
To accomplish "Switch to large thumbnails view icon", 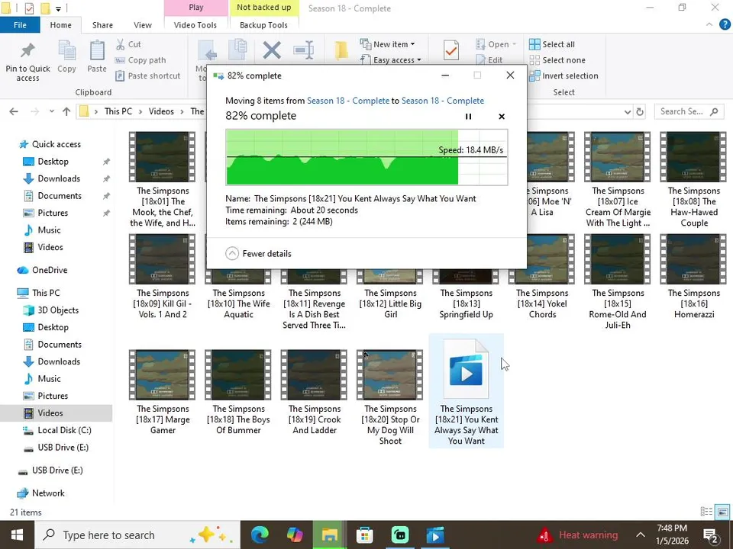I will point(722,512).
